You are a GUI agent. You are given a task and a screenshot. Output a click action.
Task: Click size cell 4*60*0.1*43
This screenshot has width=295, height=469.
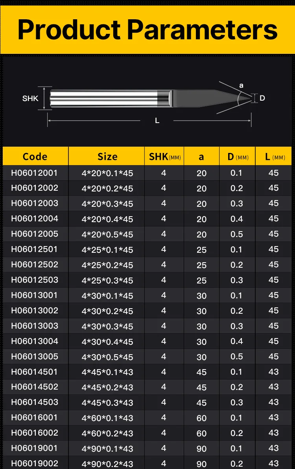coord(107,418)
